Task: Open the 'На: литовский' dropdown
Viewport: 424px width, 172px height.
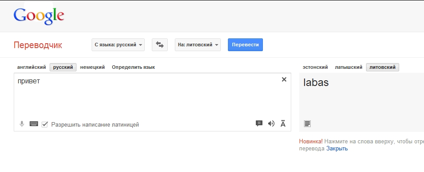Action: tap(198, 45)
